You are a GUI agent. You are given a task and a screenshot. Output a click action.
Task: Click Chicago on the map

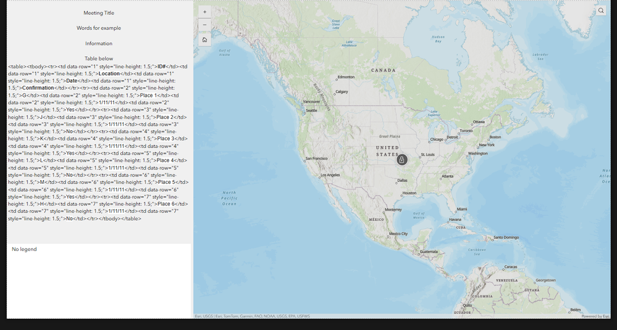pyautogui.click(x=436, y=139)
